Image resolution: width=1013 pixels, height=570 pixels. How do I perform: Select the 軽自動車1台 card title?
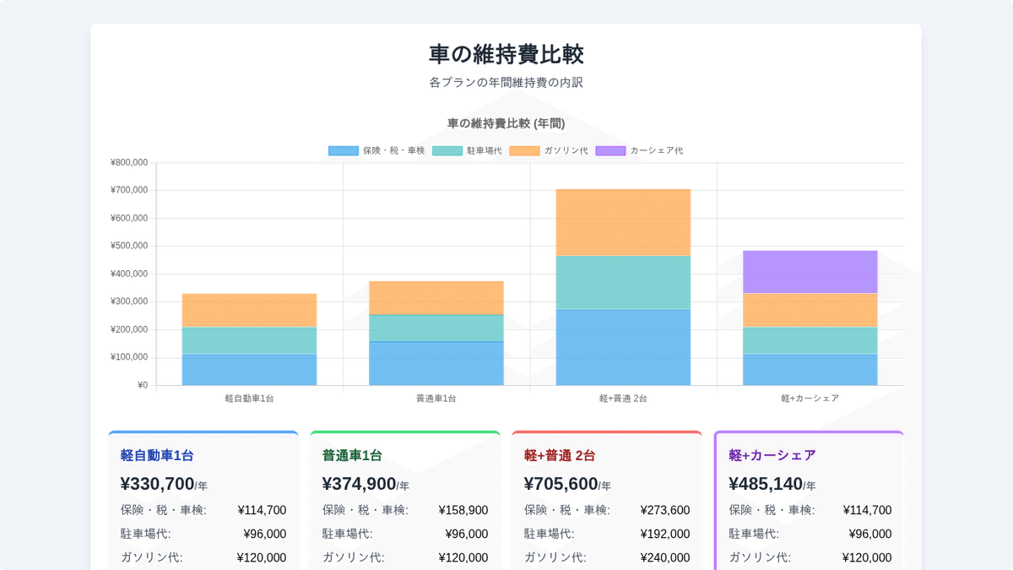[x=157, y=455]
